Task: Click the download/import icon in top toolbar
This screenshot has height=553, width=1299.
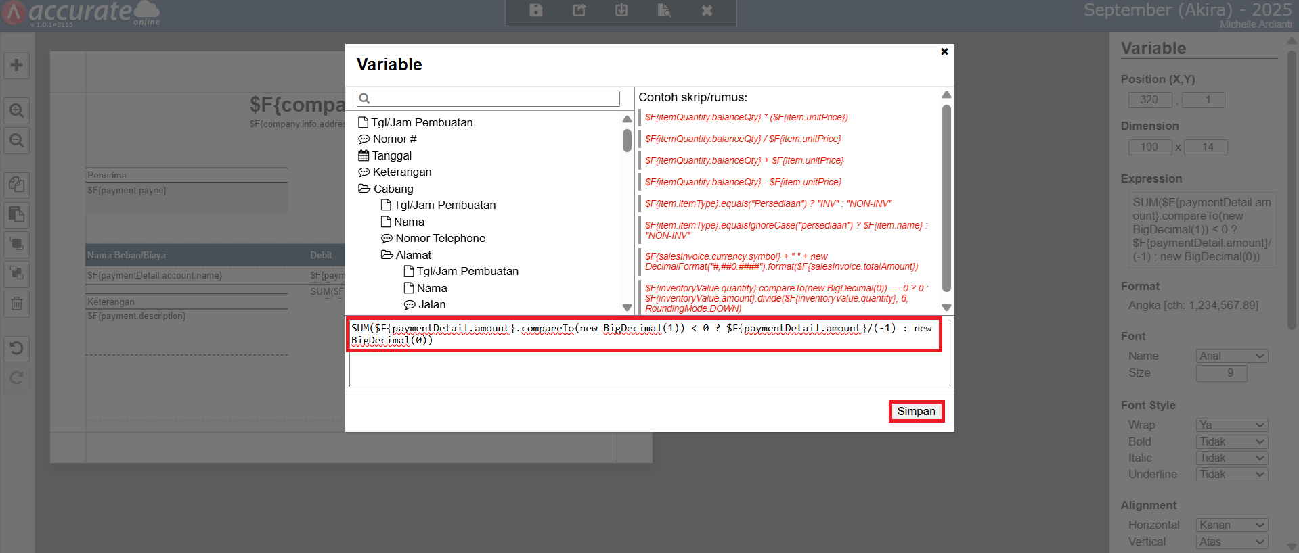Action: tap(621, 10)
